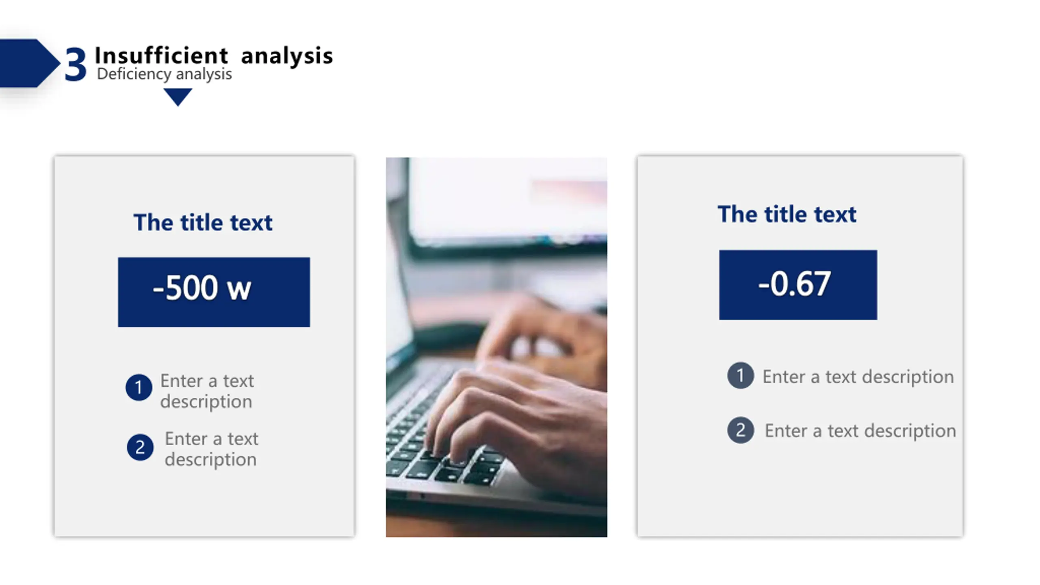This screenshot has width=1040, height=585.
Task: Click number 1 circle in the -0.67 card
Action: click(x=740, y=375)
